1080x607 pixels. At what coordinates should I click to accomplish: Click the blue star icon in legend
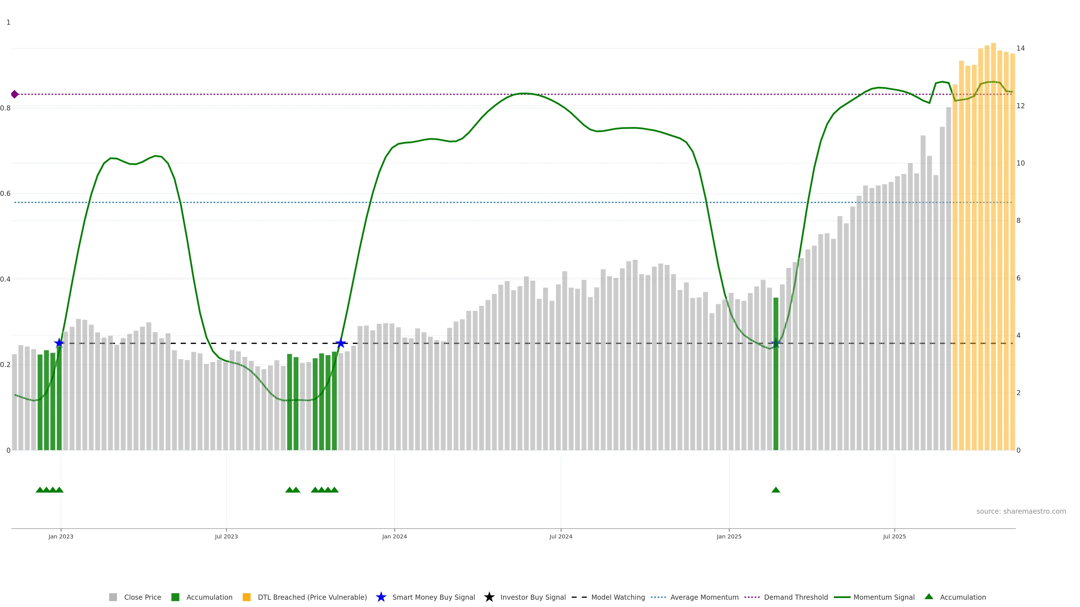point(381,597)
